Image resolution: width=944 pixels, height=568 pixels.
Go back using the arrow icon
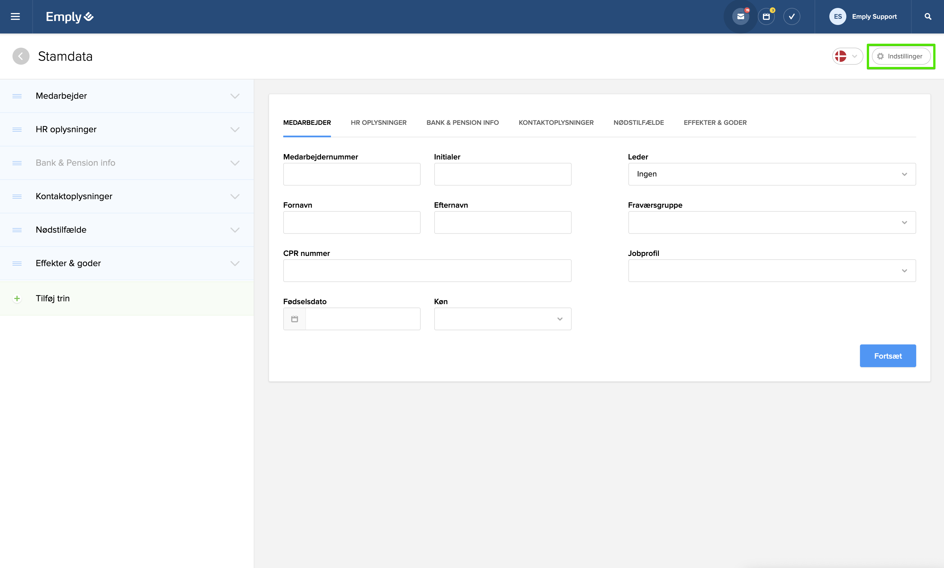tap(21, 56)
